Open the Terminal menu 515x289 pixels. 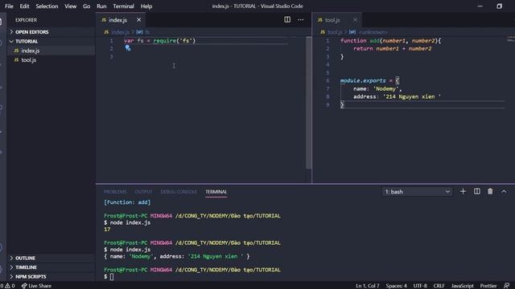tap(123, 6)
